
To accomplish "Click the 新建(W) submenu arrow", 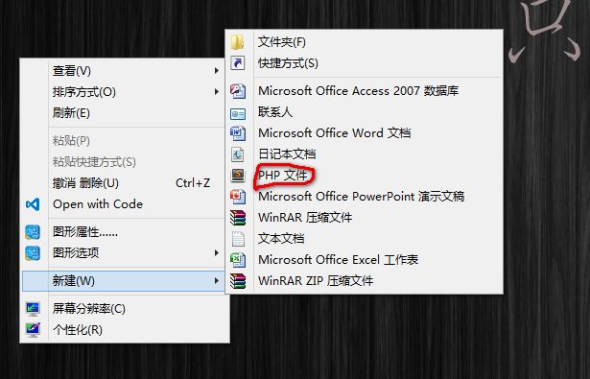I will click(x=217, y=281).
